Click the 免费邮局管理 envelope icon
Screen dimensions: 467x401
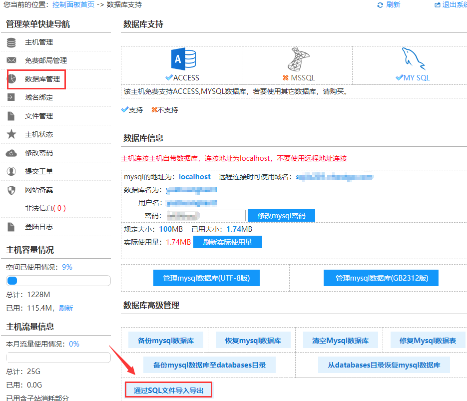click(11, 60)
